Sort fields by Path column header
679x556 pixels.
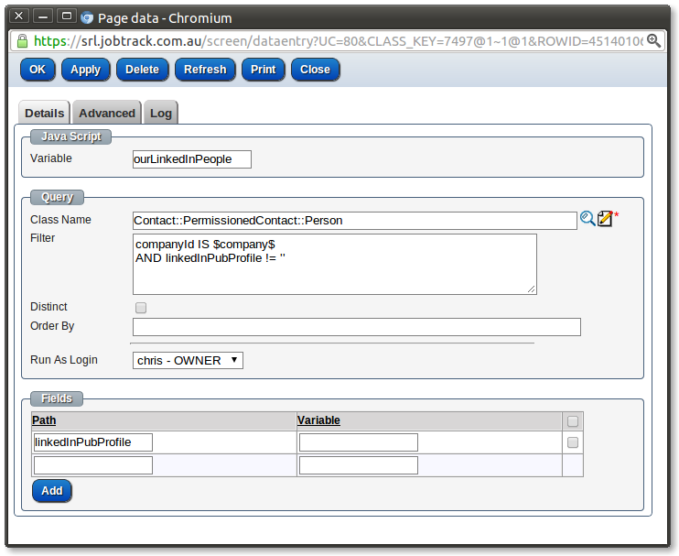point(44,420)
